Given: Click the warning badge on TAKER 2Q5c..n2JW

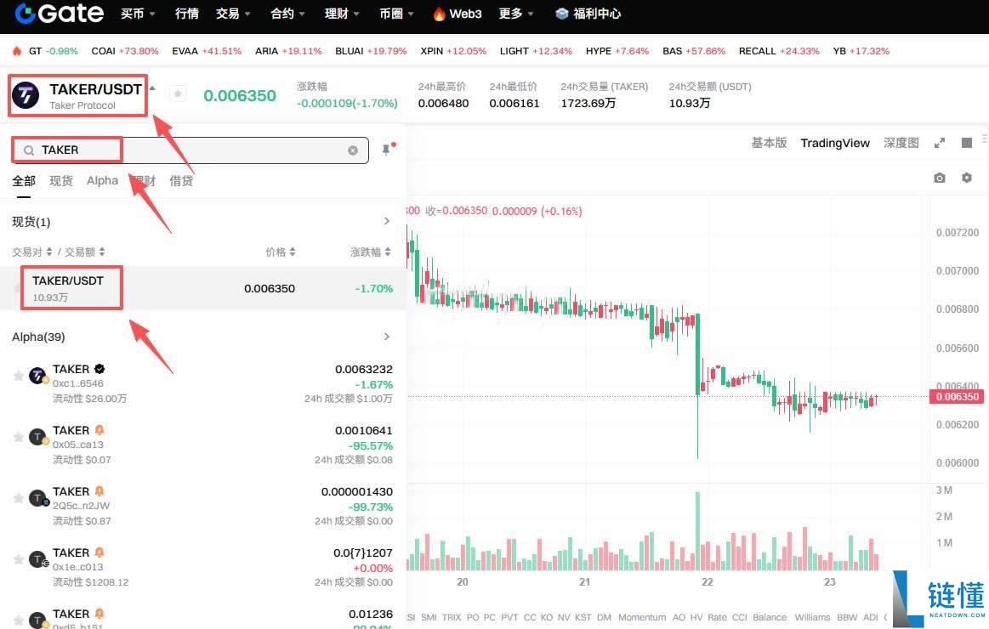Looking at the screenshot, I should 99,491.
